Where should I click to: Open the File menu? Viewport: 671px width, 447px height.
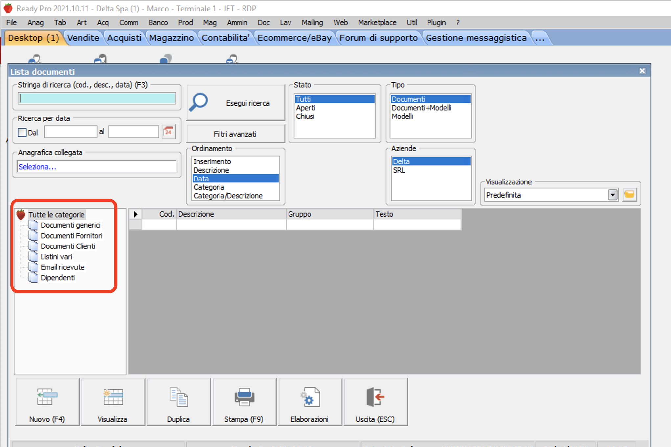pyautogui.click(x=12, y=22)
